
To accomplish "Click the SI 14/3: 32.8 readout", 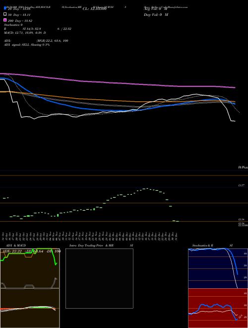I will pos(32,29).
